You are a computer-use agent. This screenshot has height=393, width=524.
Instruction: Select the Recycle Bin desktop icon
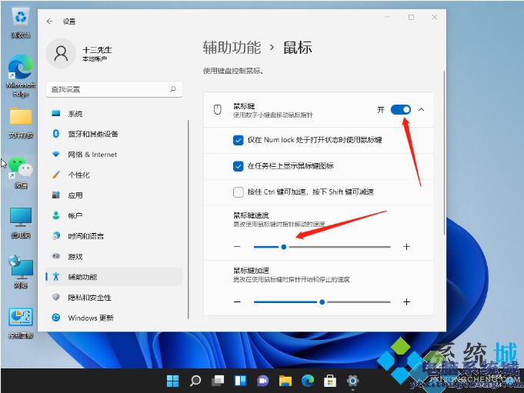(21, 23)
